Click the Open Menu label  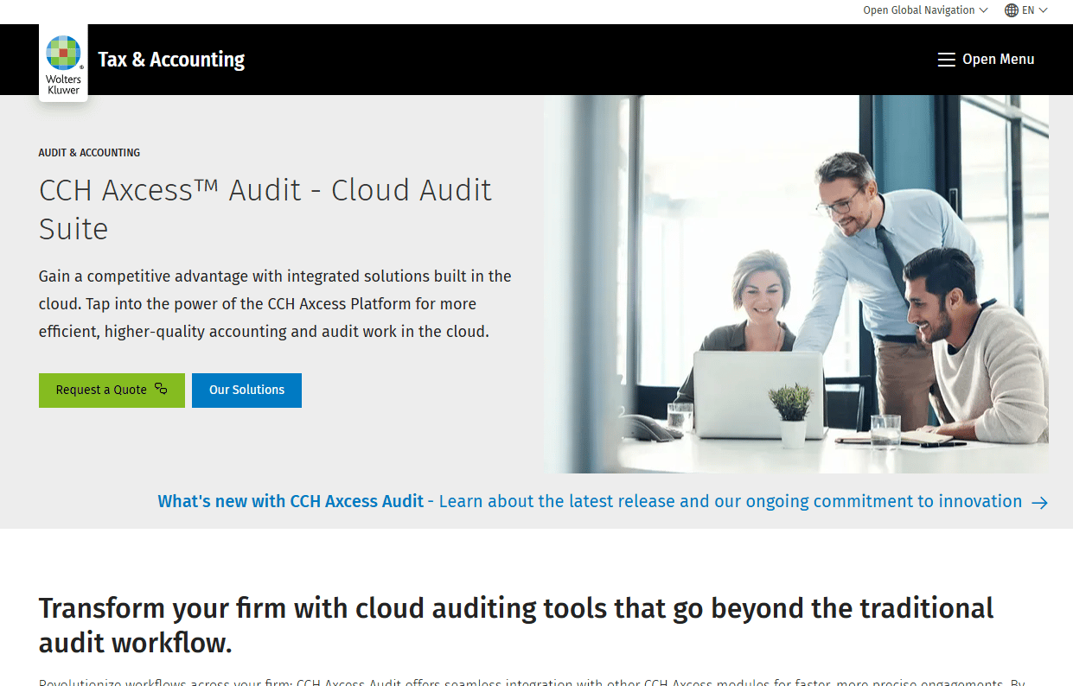(999, 60)
